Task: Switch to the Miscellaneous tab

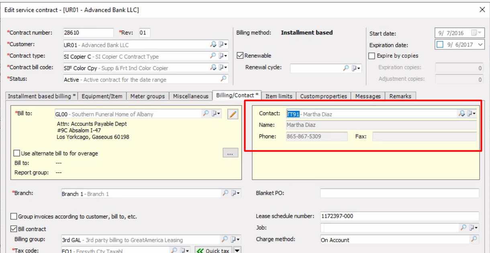Action: coord(191,96)
